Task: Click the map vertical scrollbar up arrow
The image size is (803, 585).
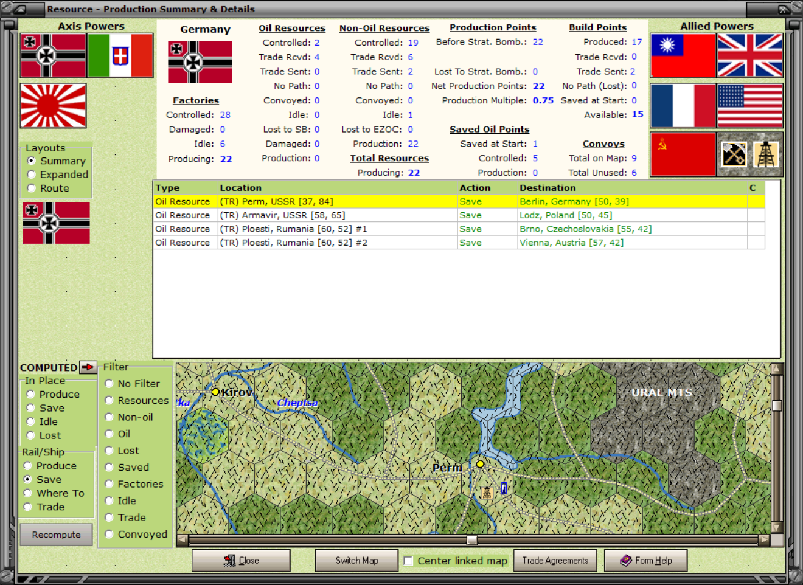Action: [x=776, y=369]
